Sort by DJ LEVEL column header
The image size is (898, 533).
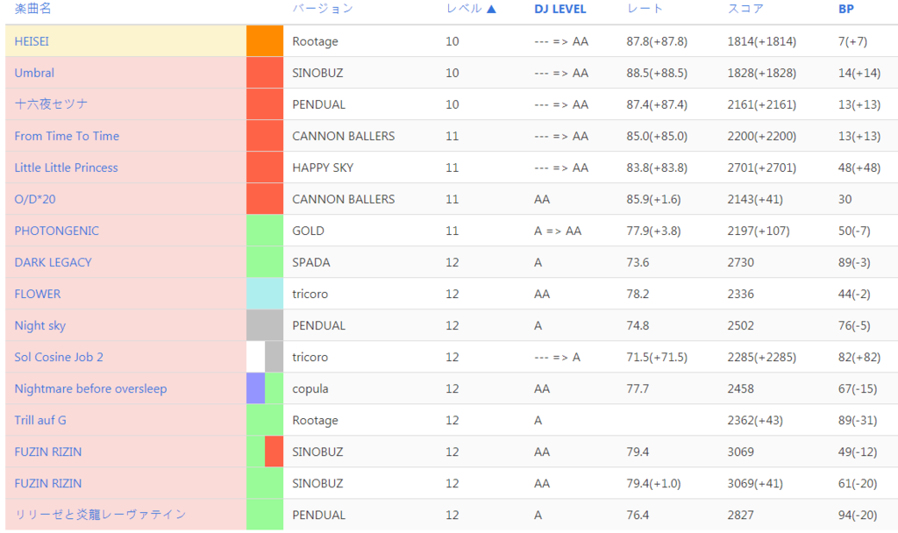point(559,9)
